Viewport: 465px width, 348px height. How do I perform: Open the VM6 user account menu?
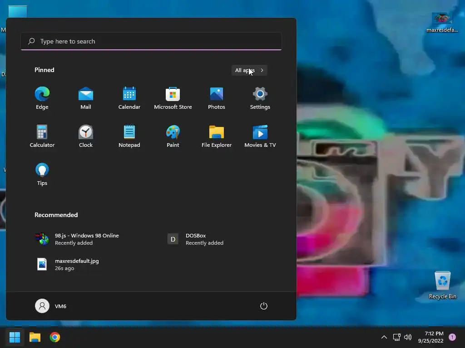pyautogui.click(x=51, y=306)
